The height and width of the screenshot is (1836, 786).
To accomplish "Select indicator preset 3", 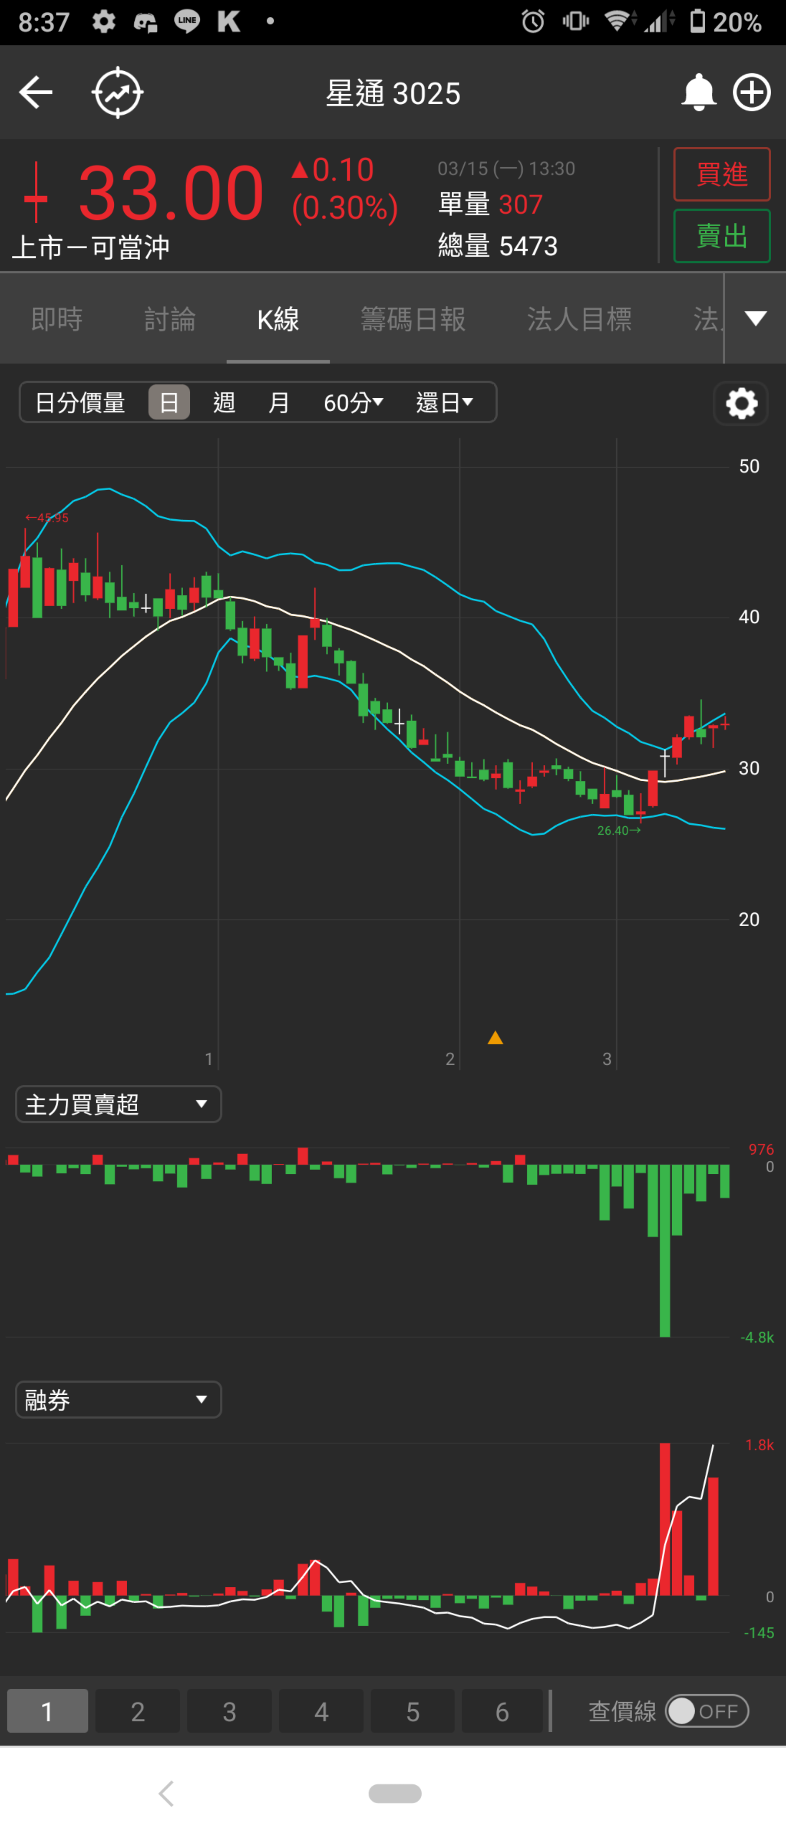I will pos(229,1711).
